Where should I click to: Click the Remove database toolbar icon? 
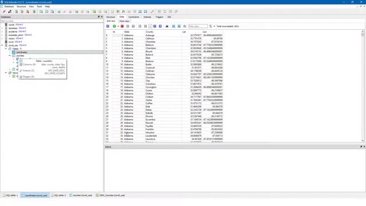27,11
